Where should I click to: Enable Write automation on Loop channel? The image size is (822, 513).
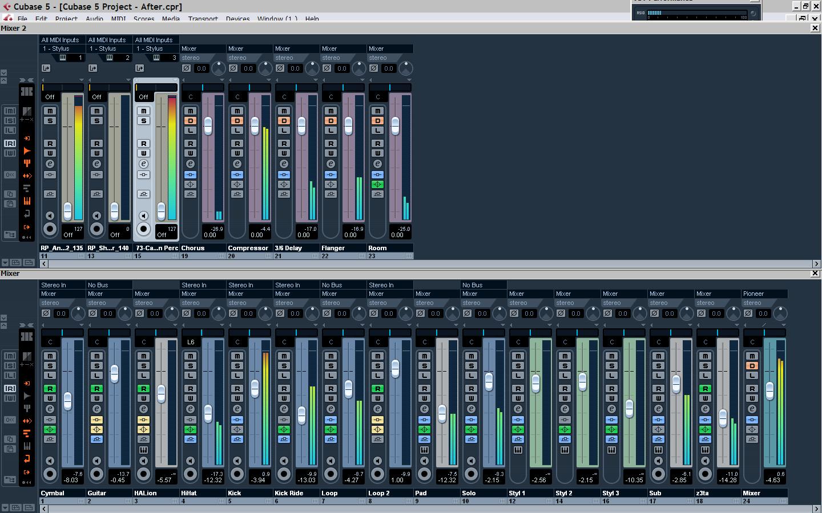click(331, 398)
